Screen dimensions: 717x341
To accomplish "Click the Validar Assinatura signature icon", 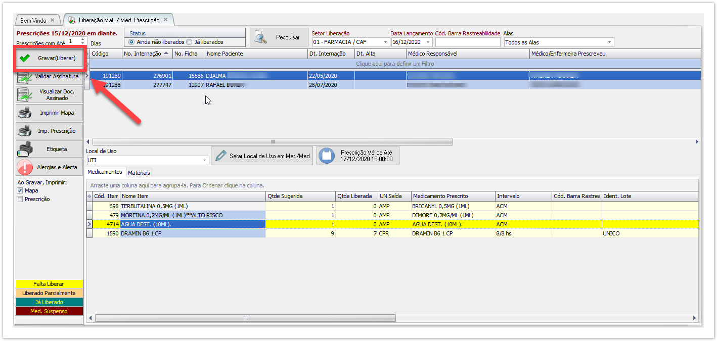I will tap(25, 77).
